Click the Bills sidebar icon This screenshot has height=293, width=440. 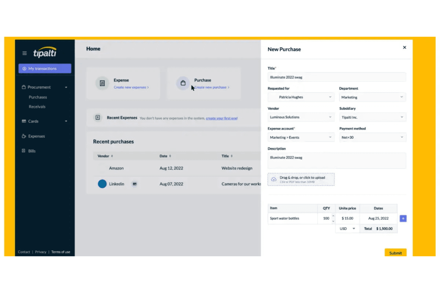[x=23, y=151]
